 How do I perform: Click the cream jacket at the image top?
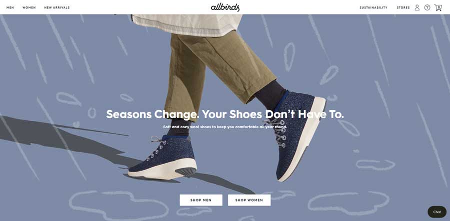coord(186,24)
